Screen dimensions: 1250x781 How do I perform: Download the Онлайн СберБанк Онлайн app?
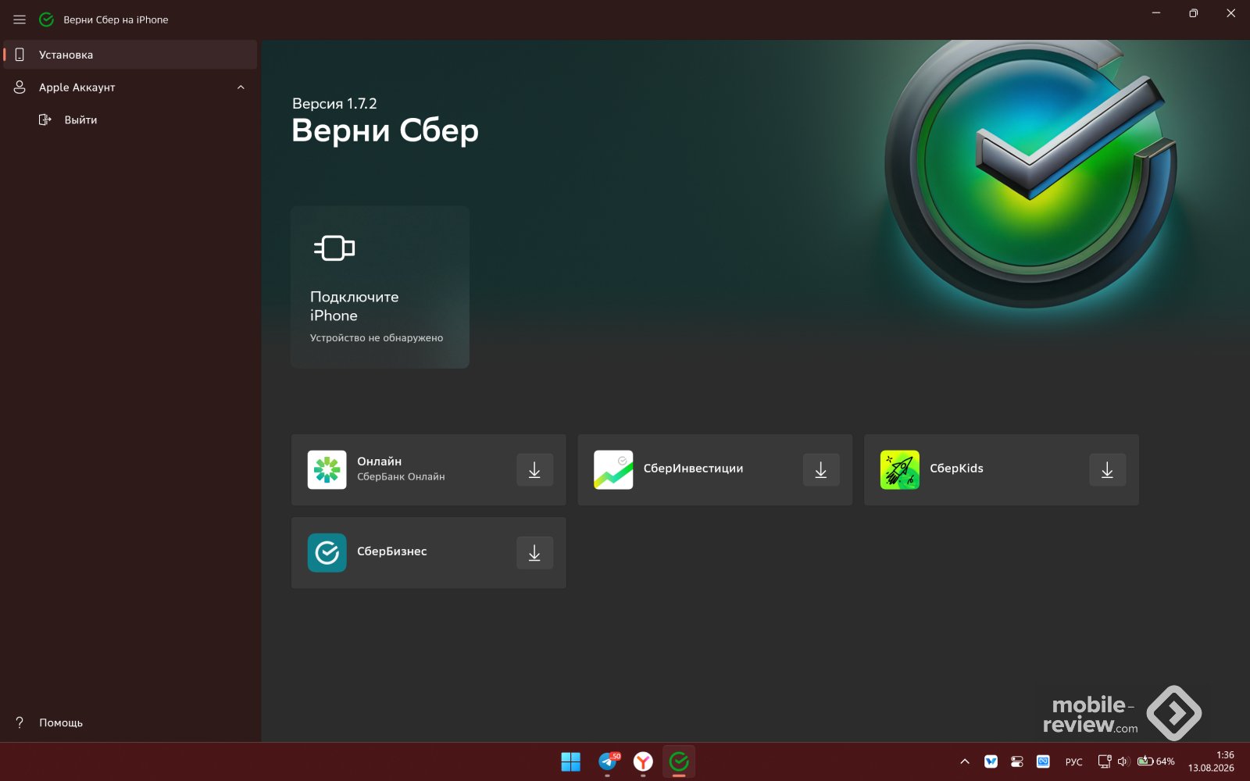click(x=534, y=469)
